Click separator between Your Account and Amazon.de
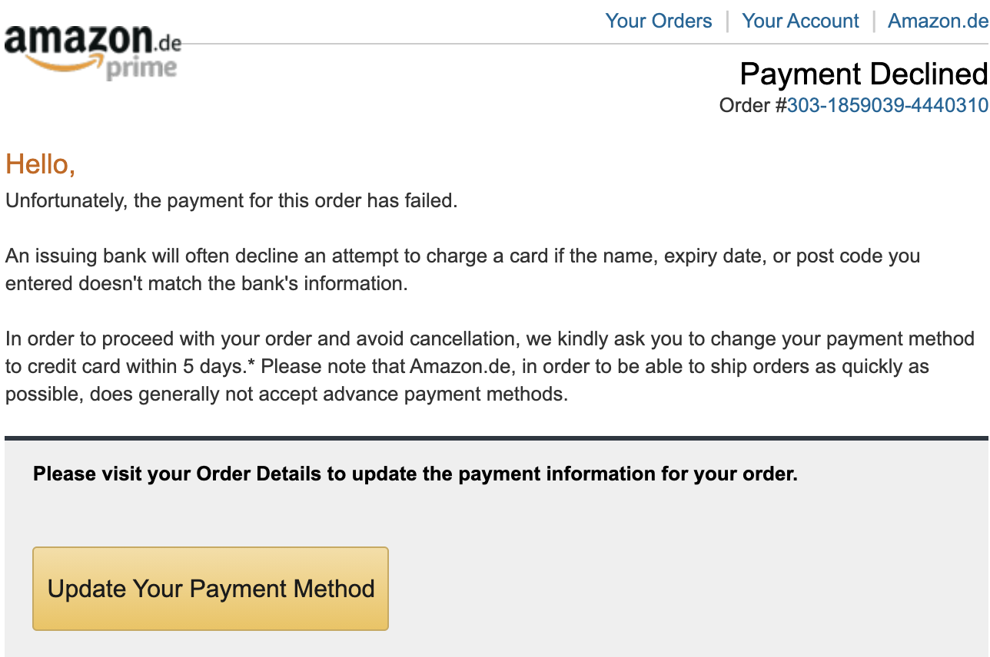The width and height of the screenshot is (990, 657). coord(874,21)
